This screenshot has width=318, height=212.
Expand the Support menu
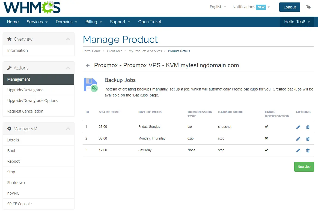[x=120, y=22]
